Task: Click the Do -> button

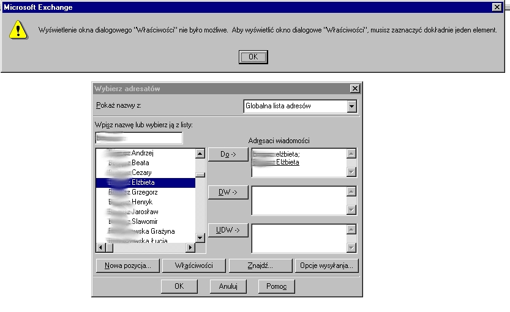Action: 228,154
